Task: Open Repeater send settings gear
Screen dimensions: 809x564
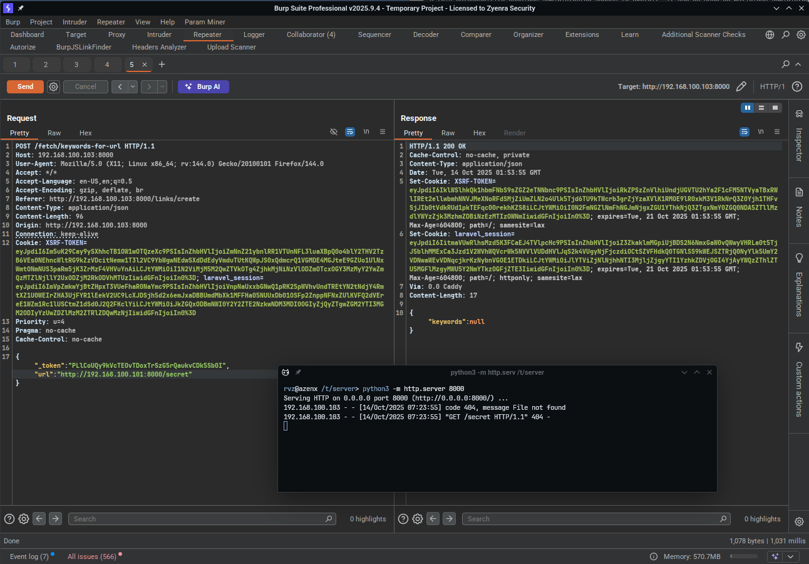Action: click(54, 86)
